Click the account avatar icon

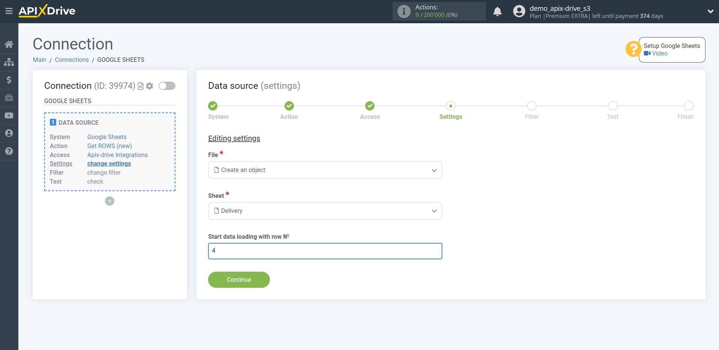pyautogui.click(x=519, y=11)
